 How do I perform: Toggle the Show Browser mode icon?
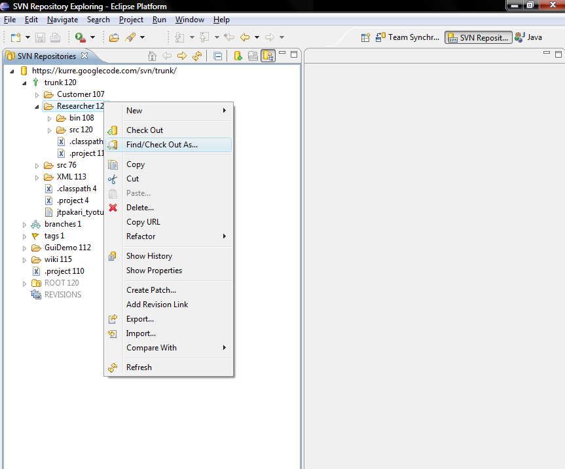pyautogui.click(x=268, y=56)
